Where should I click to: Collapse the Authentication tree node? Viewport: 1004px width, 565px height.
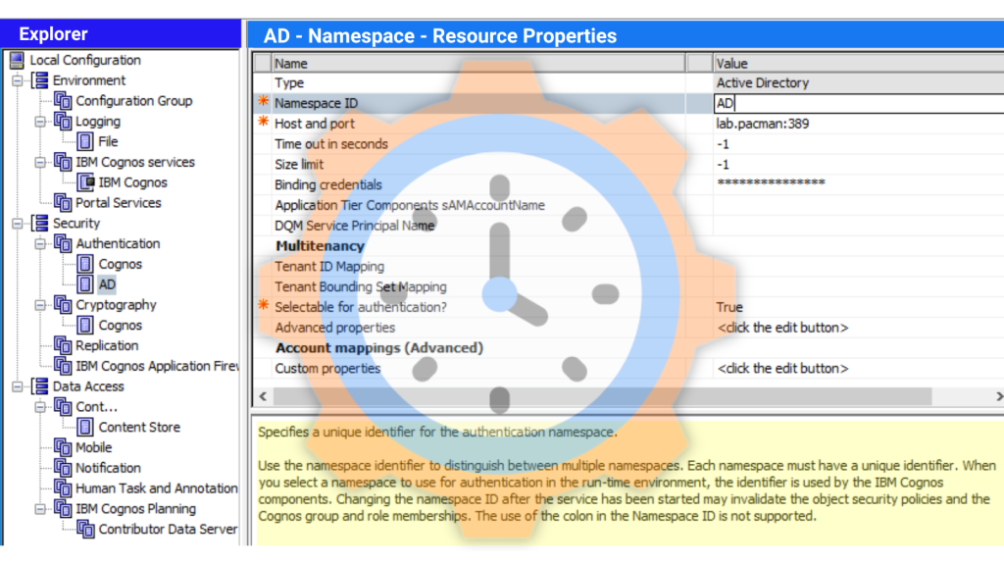click(x=39, y=244)
